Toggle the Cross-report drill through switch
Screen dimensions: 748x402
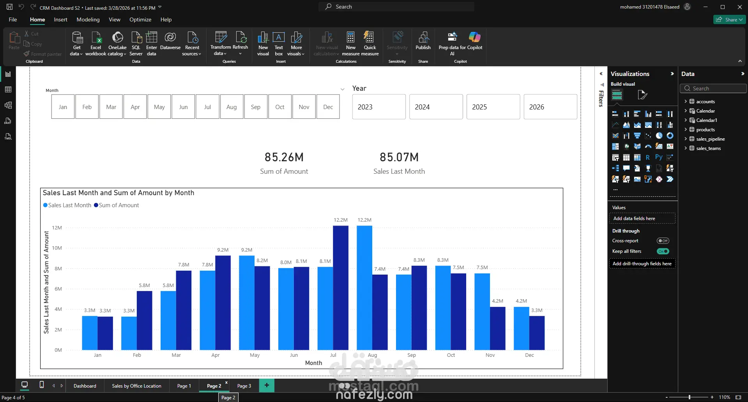pos(663,241)
